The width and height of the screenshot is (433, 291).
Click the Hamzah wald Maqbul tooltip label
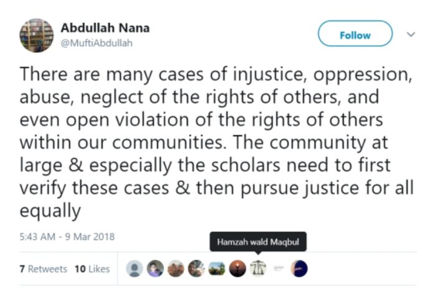pos(258,242)
